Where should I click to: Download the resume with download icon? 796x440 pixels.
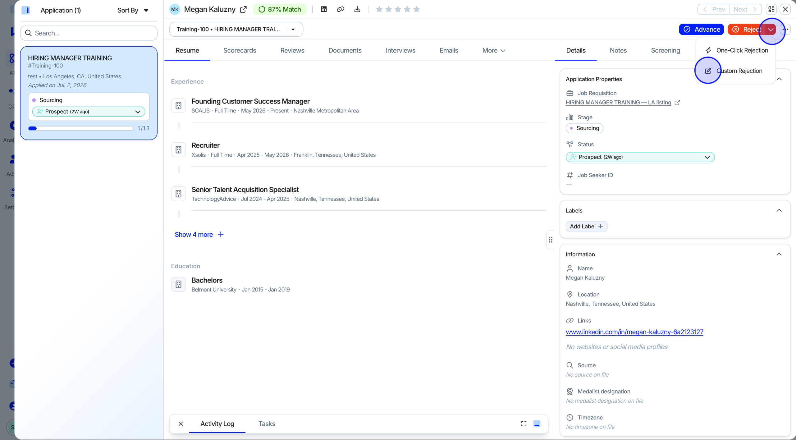click(x=357, y=9)
